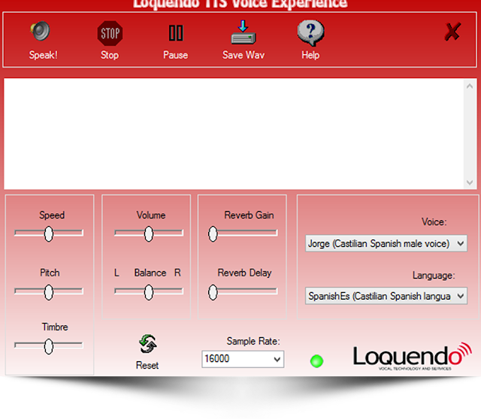The height and width of the screenshot is (419, 481).
Task: Click the Speed slider handle
Action: coord(48,234)
